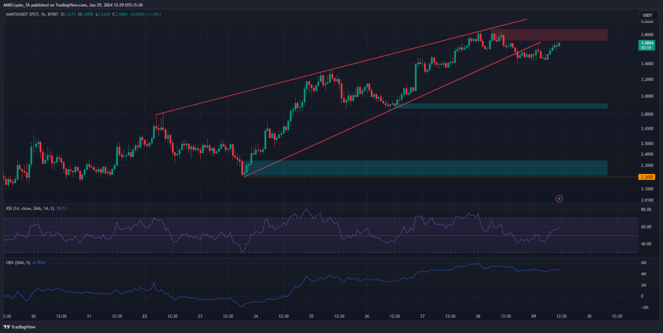Select the red supply zone rectangle
The height and width of the screenshot is (333, 663).
pos(555,35)
